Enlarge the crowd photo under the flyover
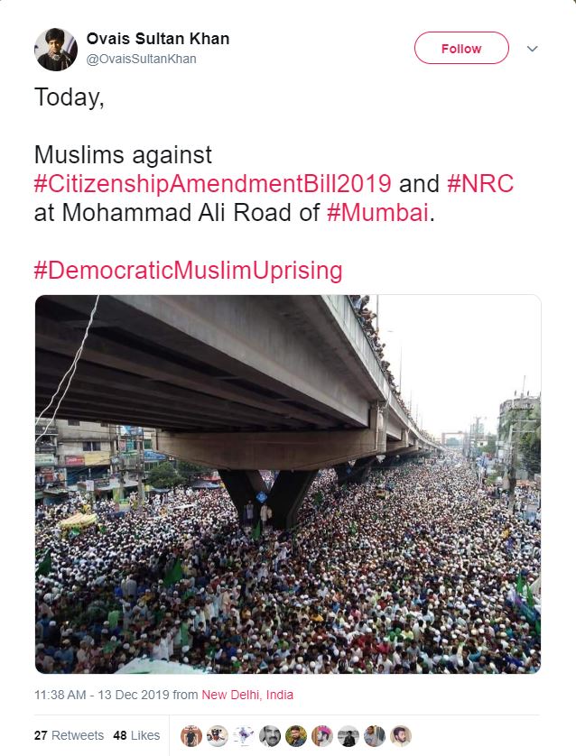The image size is (576, 756). 288,484
